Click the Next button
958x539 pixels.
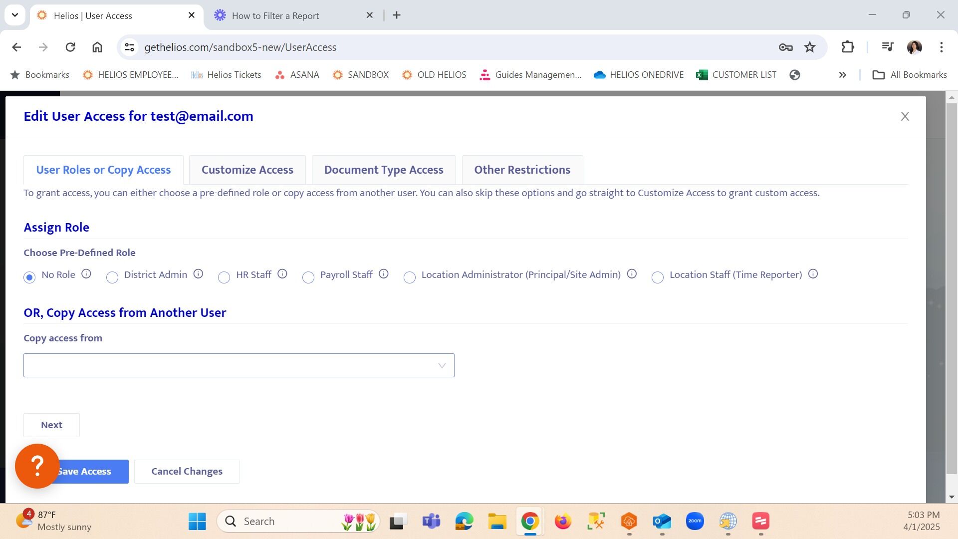[x=51, y=425]
